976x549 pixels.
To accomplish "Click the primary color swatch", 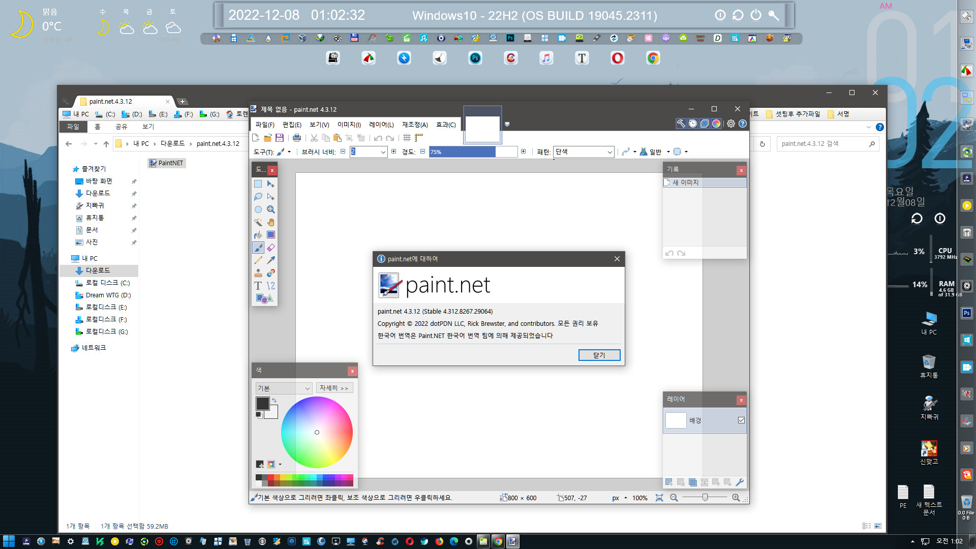I will (262, 404).
